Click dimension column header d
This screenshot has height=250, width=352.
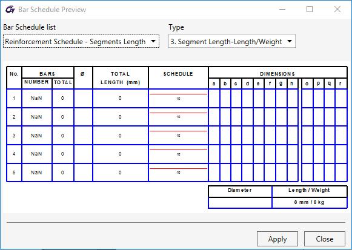point(247,84)
